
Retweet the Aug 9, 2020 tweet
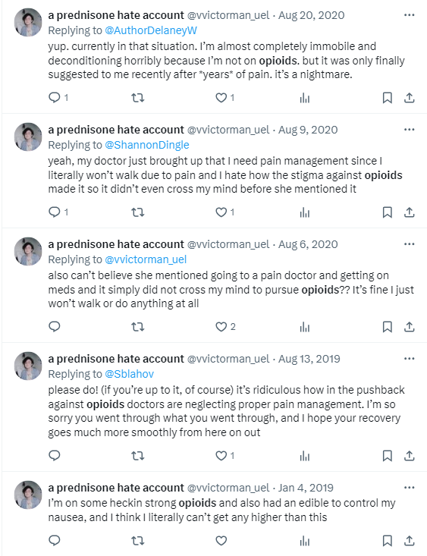[x=137, y=212]
